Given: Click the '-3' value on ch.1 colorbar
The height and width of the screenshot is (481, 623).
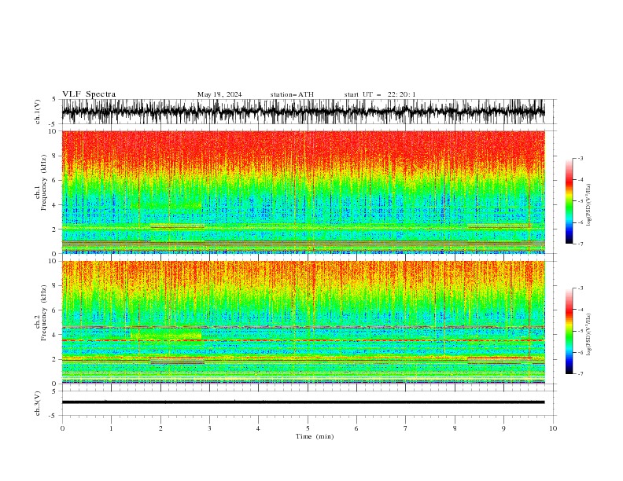Looking at the screenshot, I should [581, 158].
